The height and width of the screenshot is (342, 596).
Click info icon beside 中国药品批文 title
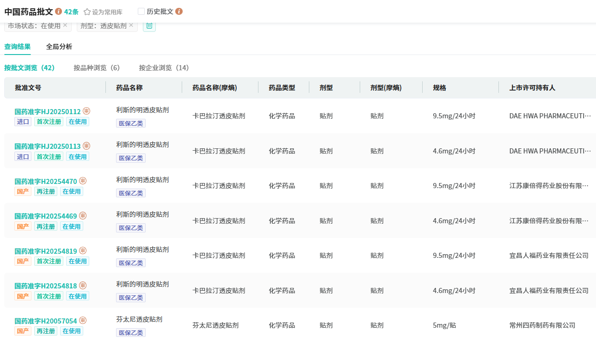(x=58, y=12)
